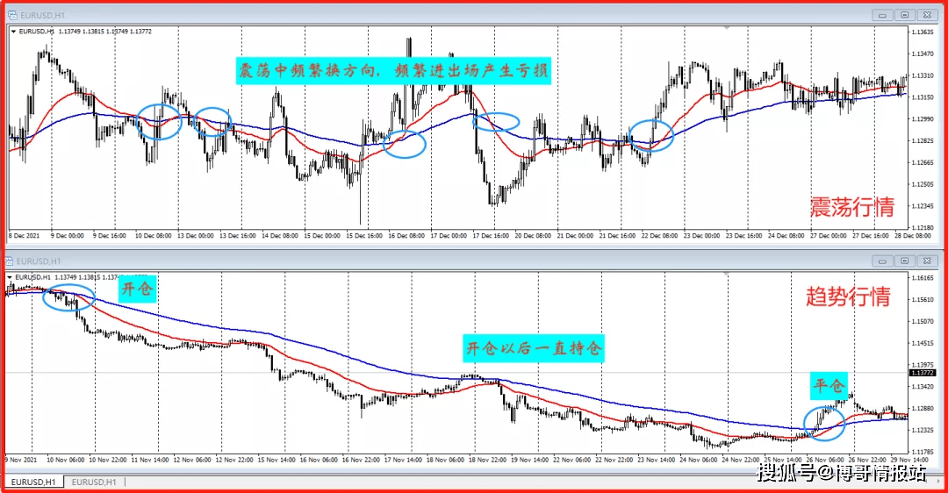Close the bottom EURUSD,H1 chart window
Viewport: 948px width, 493px height.
tap(926, 261)
